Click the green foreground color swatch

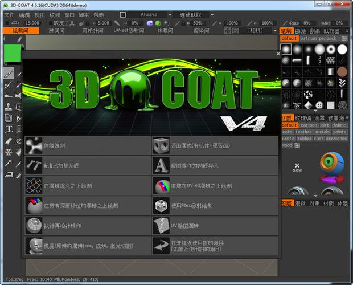[12, 53]
